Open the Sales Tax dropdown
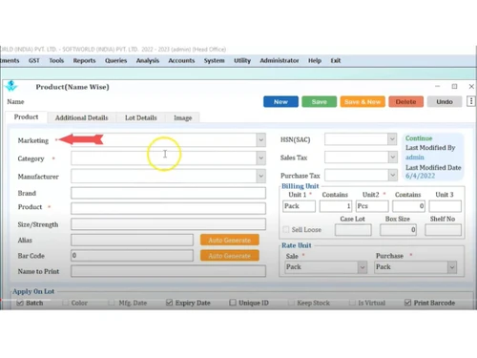This screenshot has width=477, height=358. (393, 157)
